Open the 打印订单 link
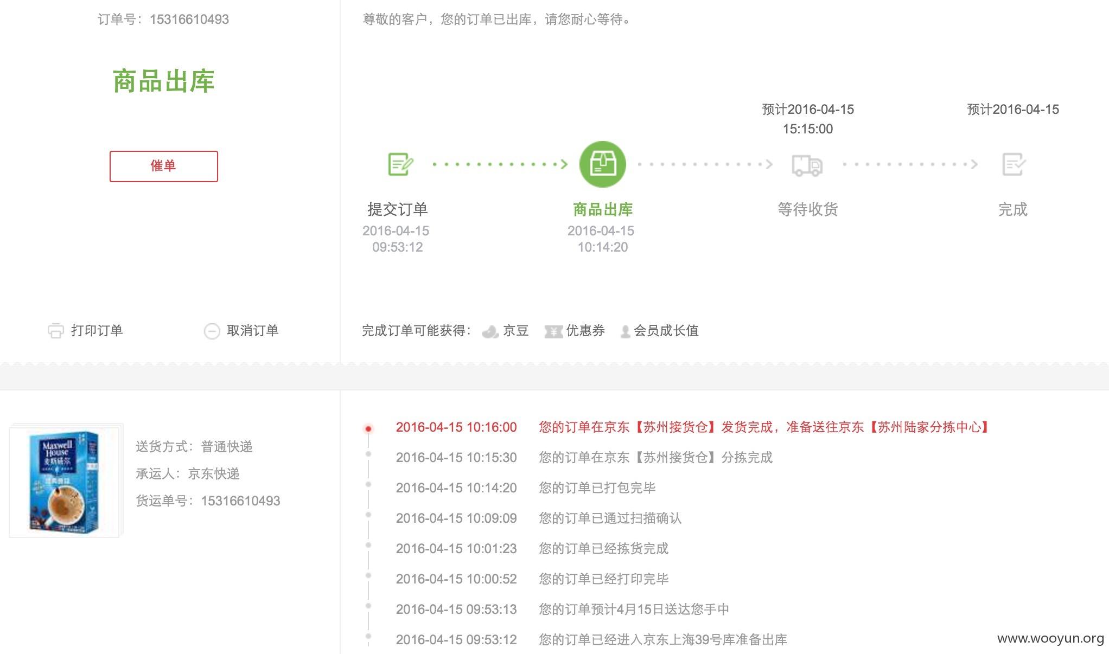 pyautogui.click(x=97, y=331)
